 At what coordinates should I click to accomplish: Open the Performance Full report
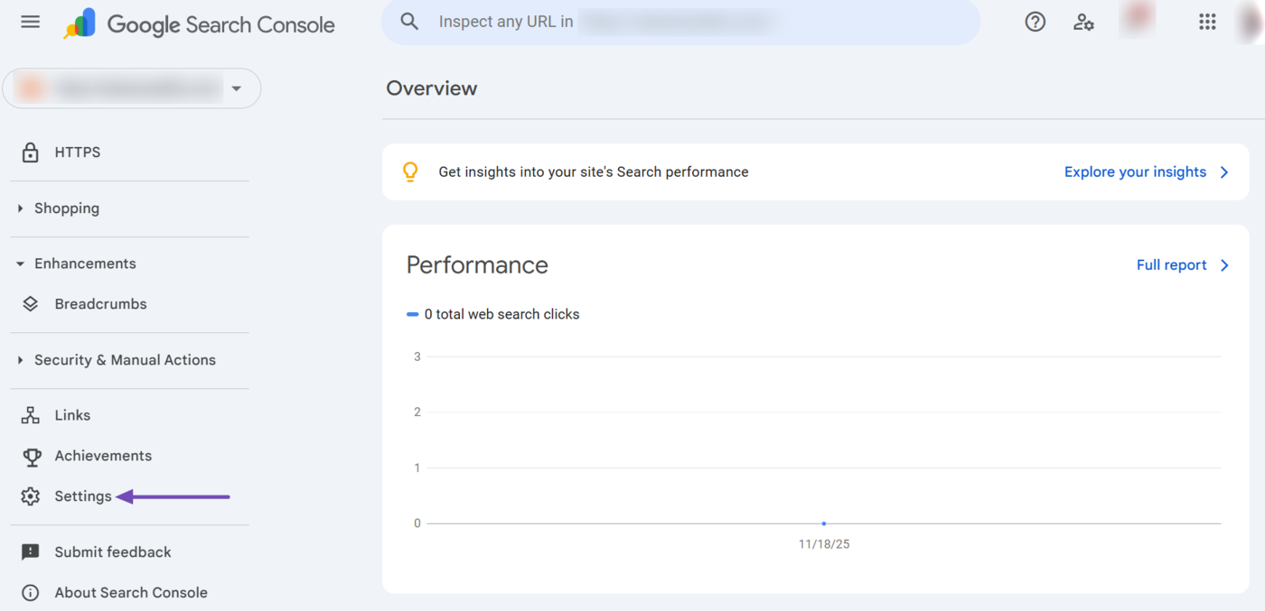pos(1172,264)
